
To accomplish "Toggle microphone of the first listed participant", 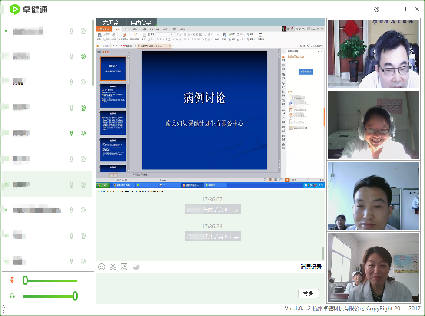I will (x=72, y=31).
